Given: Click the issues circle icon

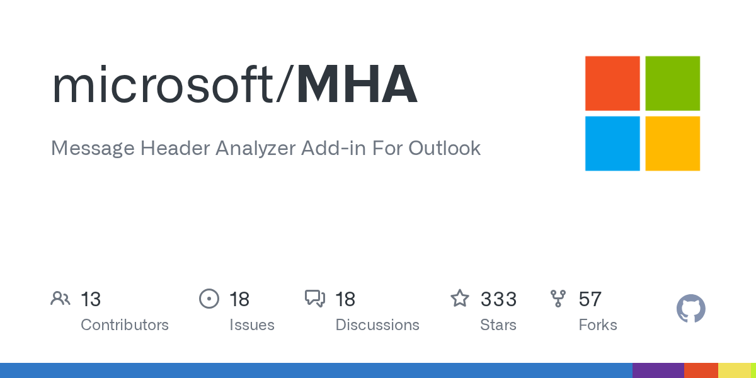Looking at the screenshot, I should [x=209, y=299].
